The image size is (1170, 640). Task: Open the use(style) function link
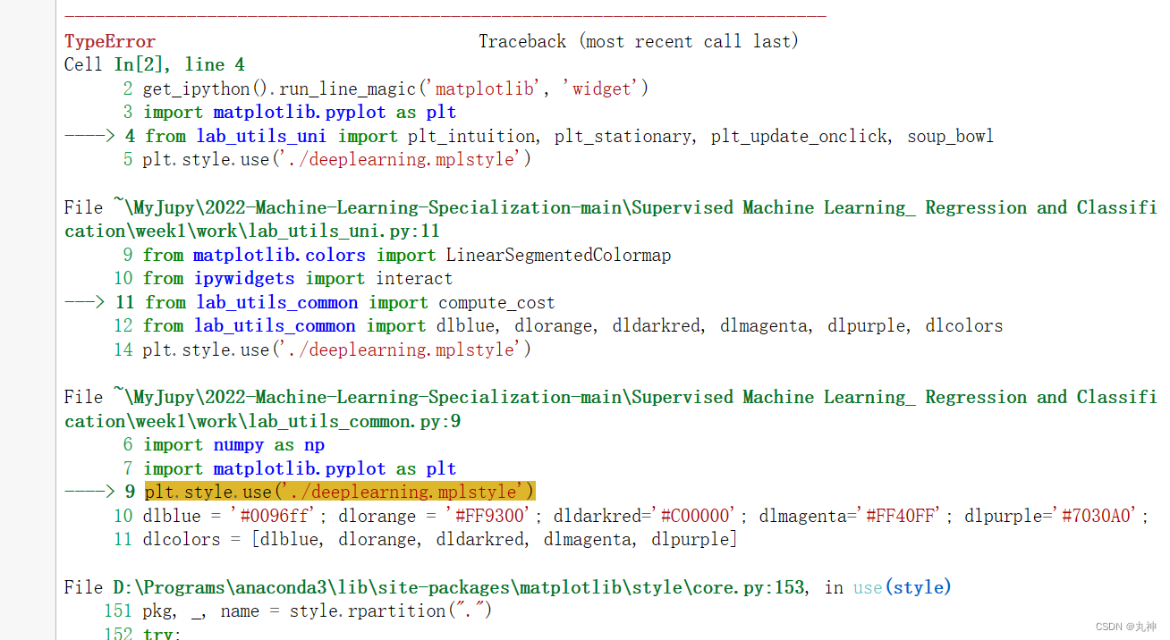tap(905, 587)
